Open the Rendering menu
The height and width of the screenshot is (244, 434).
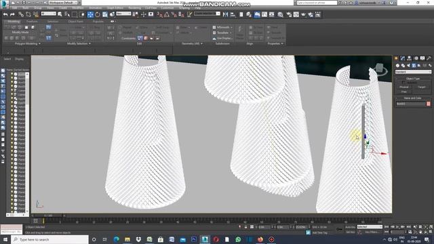134,7
